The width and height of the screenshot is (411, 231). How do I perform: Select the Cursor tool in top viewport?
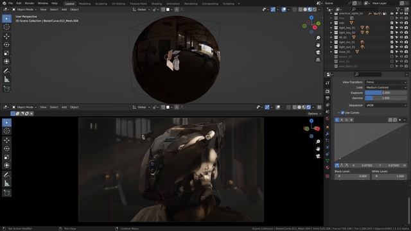[6, 27]
